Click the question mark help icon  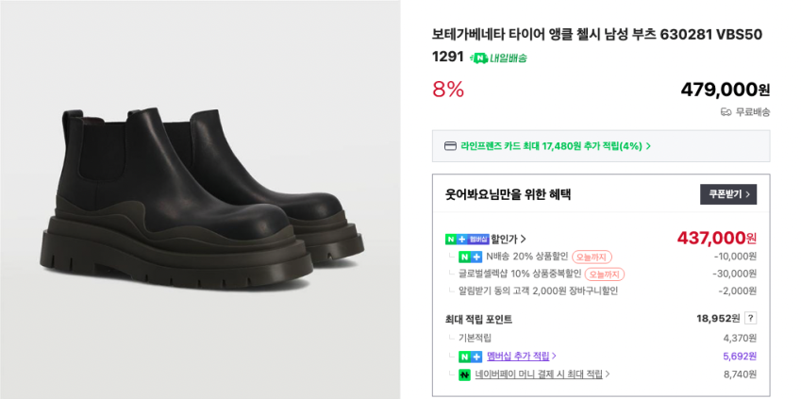(x=750, y=318)
